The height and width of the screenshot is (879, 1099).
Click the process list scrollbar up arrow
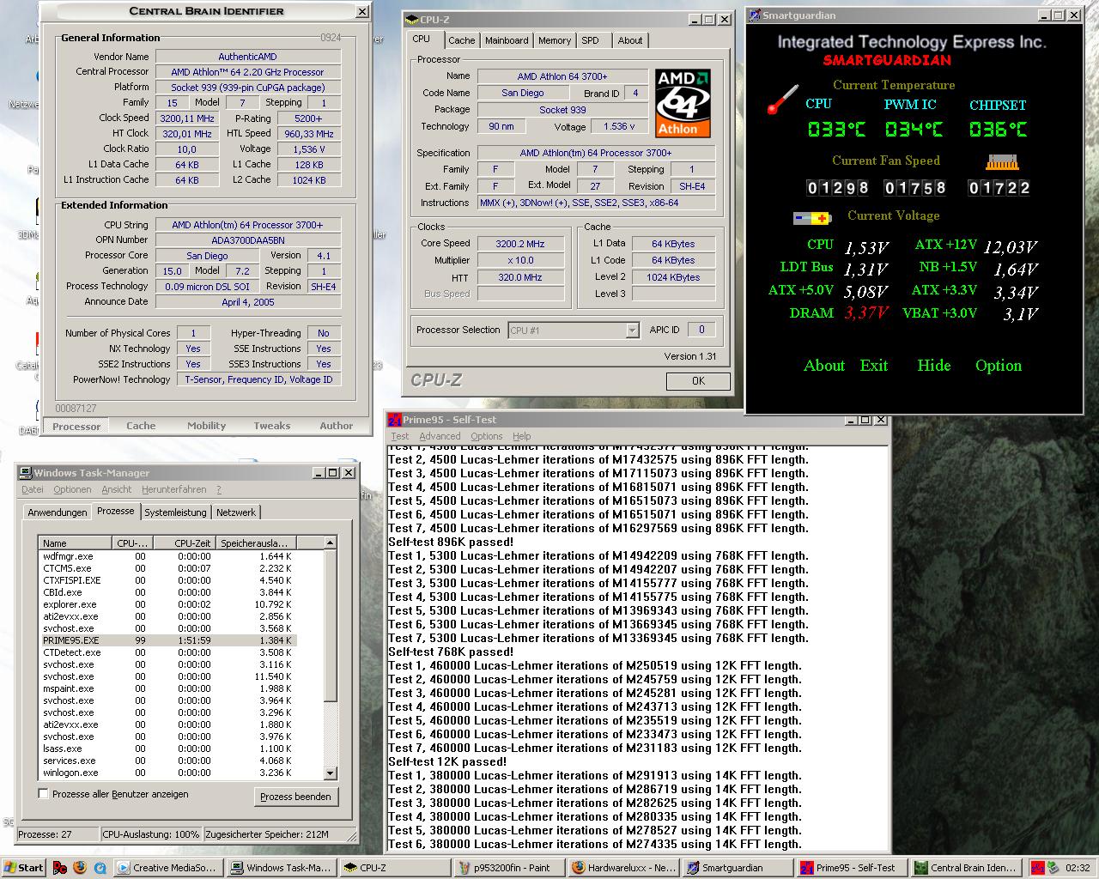pyautogui.click(x=330, y=543)
